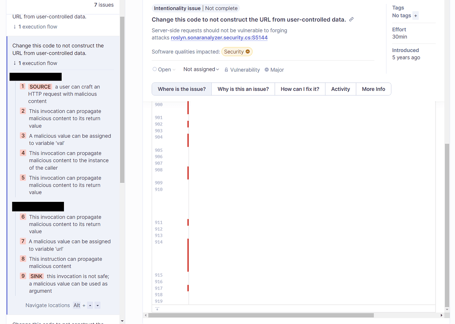Click the Navigate locations up arrow
455x324 pixels.
click(x=90, y=305)
